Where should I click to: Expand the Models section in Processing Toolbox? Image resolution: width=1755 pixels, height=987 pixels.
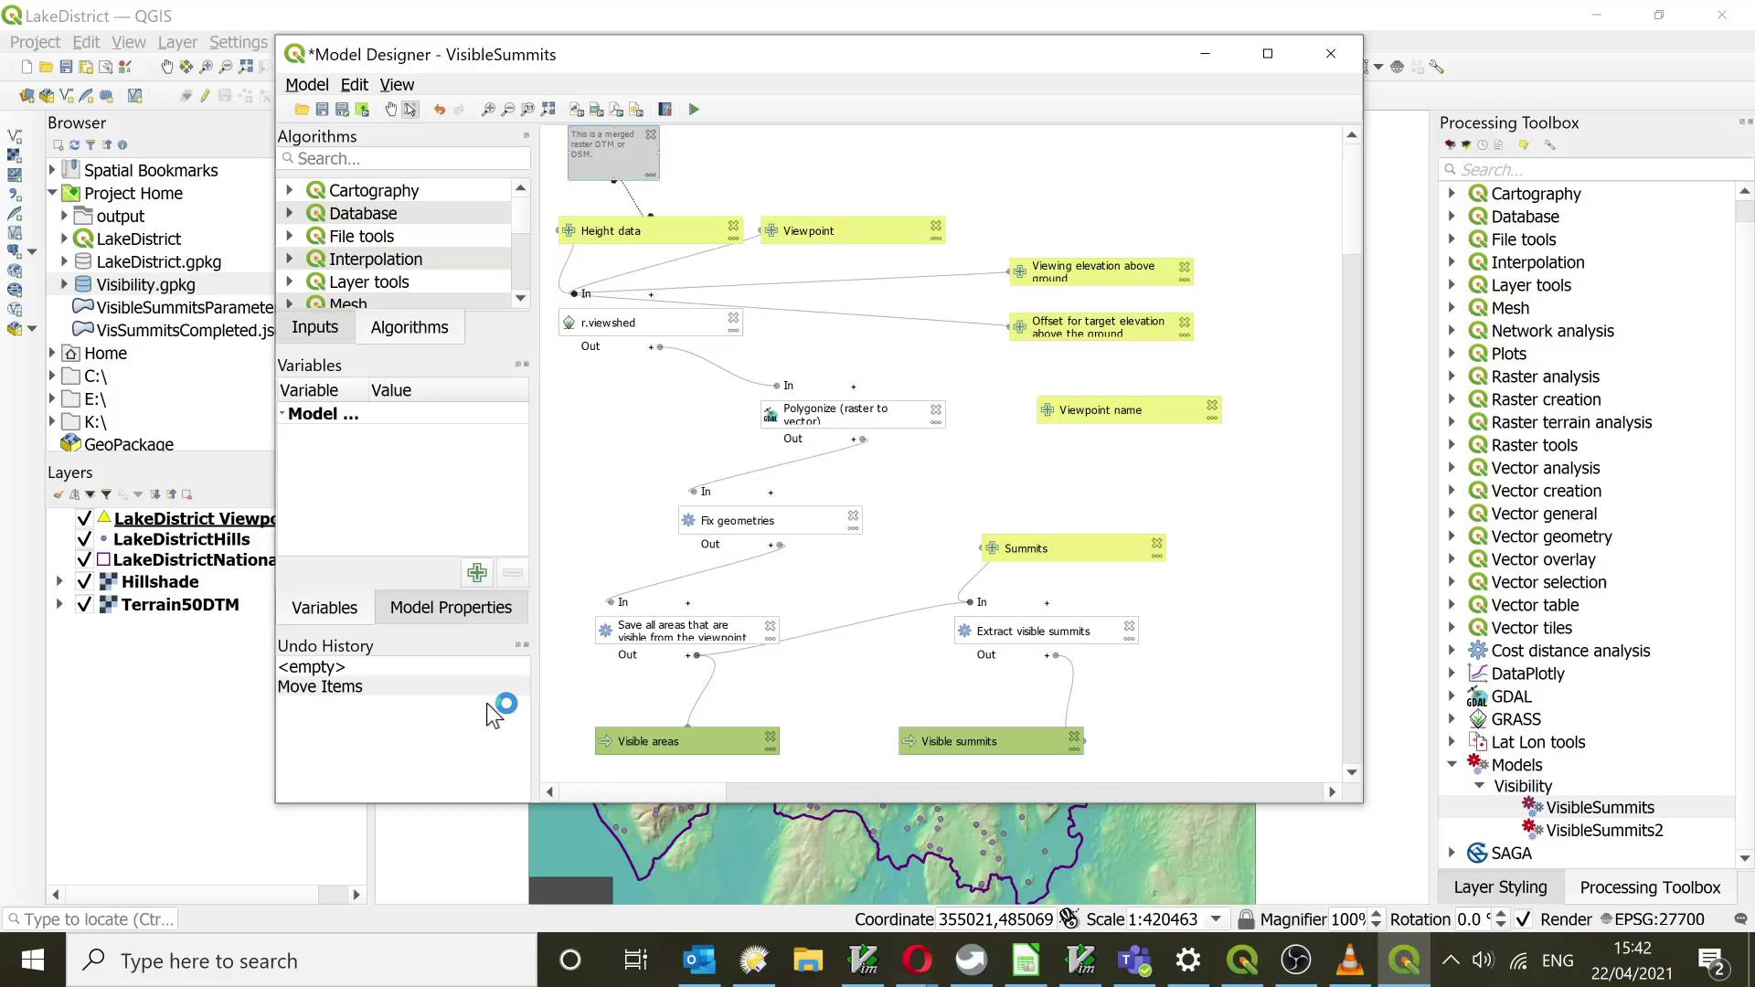point(1452,764)
